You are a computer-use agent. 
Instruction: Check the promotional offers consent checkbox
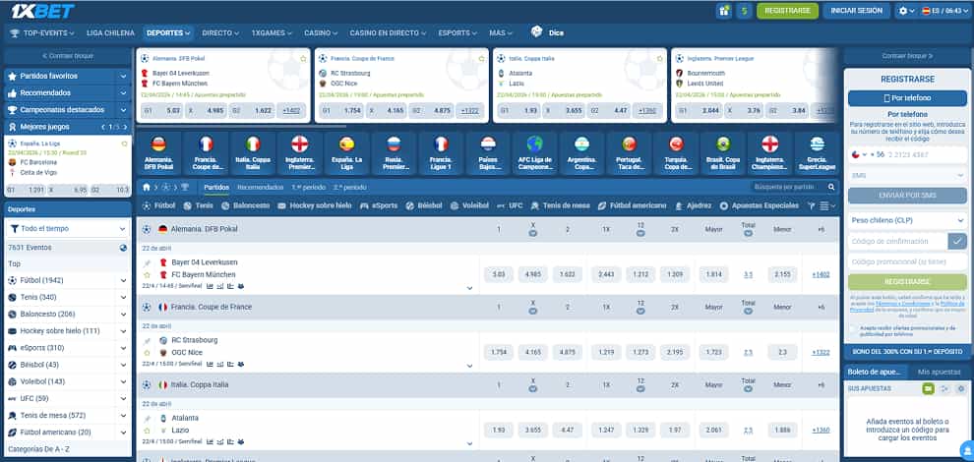pyautogui.click(x=852, y=329)
